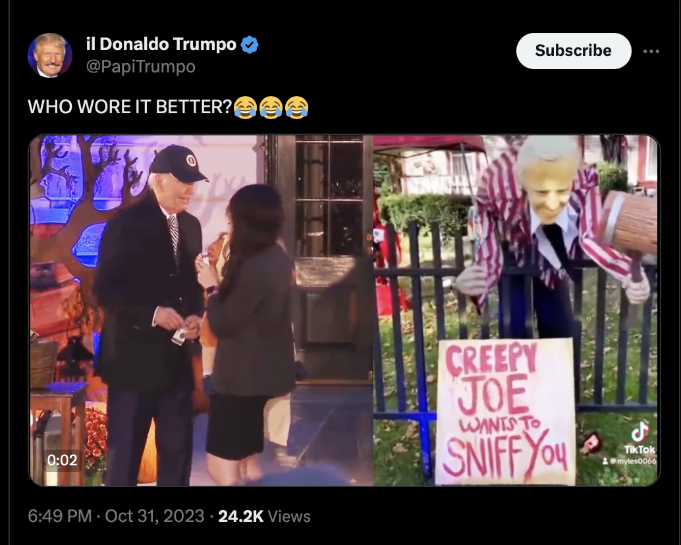Click the @PapiTrumpo handle
The width and height of the screenshot is (681, 545).
tap(141, 67)
